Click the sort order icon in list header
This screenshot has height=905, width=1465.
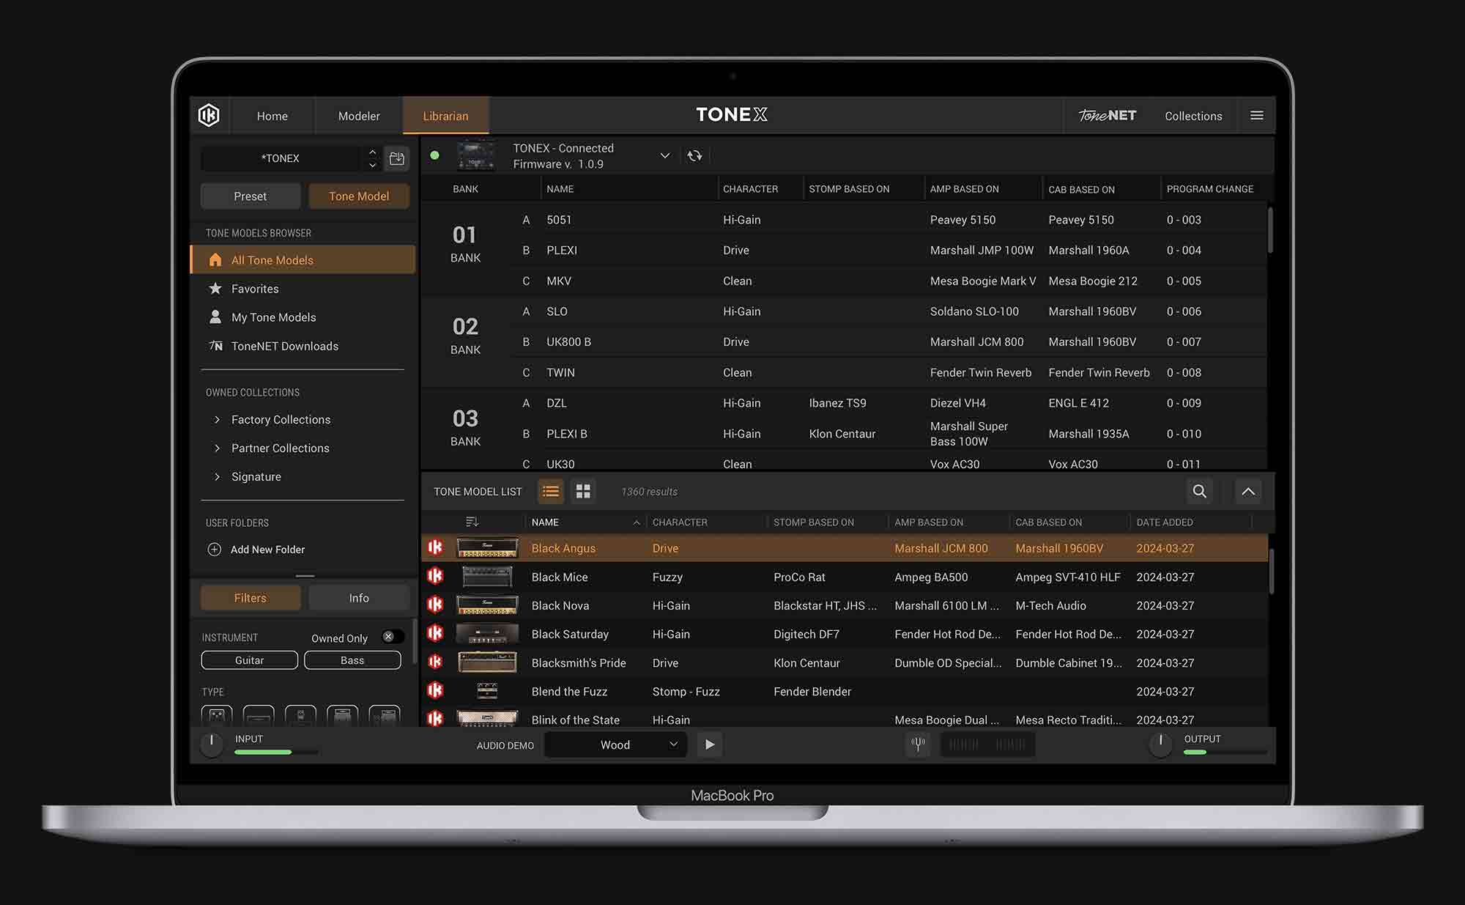coord(472,522)
